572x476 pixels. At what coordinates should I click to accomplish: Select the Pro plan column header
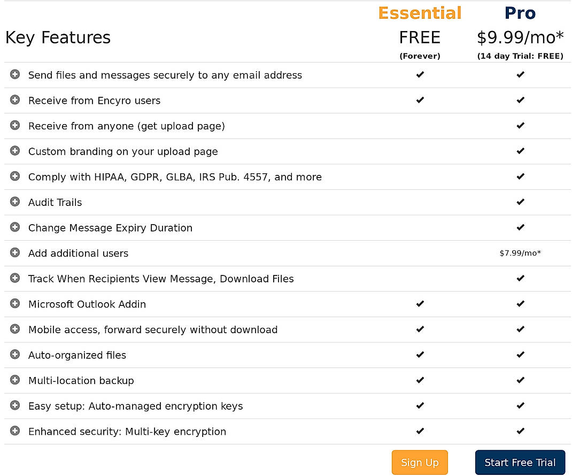(519, 13)
